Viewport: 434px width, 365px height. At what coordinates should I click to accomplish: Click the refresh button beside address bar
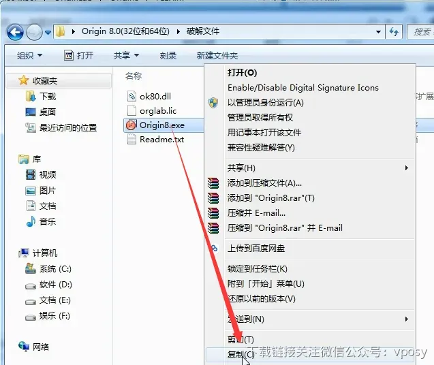(394, 32)
